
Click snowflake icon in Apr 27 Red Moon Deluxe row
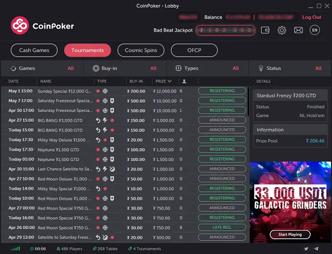[x=105, y=179]
